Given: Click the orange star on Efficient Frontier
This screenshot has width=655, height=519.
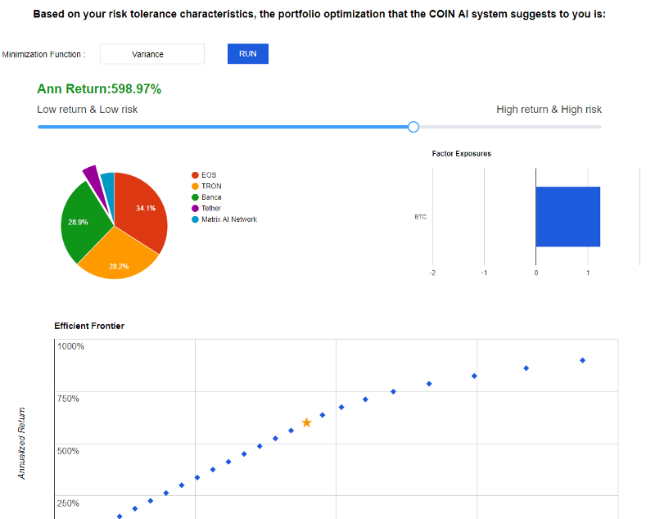Looking at the screenshot, I should tap(307, 422).
